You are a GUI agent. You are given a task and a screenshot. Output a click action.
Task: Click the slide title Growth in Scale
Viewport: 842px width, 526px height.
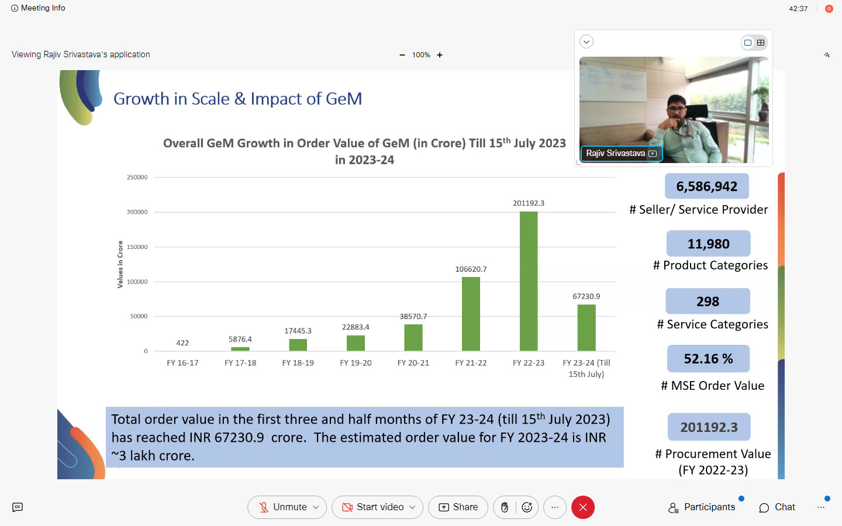pos(237,99)
